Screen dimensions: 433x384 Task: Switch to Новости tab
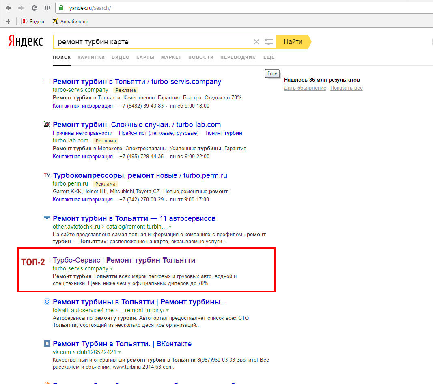(x=201, y=58)
